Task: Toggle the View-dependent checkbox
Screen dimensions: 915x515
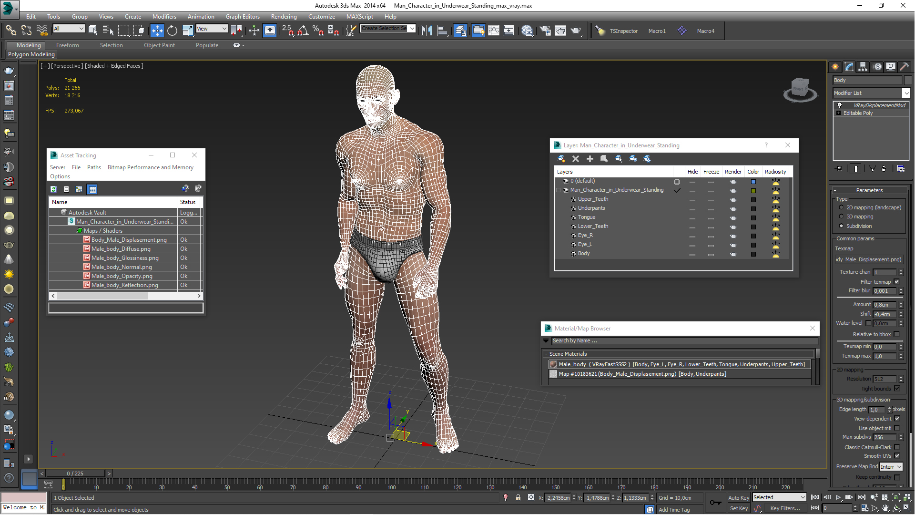Action: [x=897, y=419]
